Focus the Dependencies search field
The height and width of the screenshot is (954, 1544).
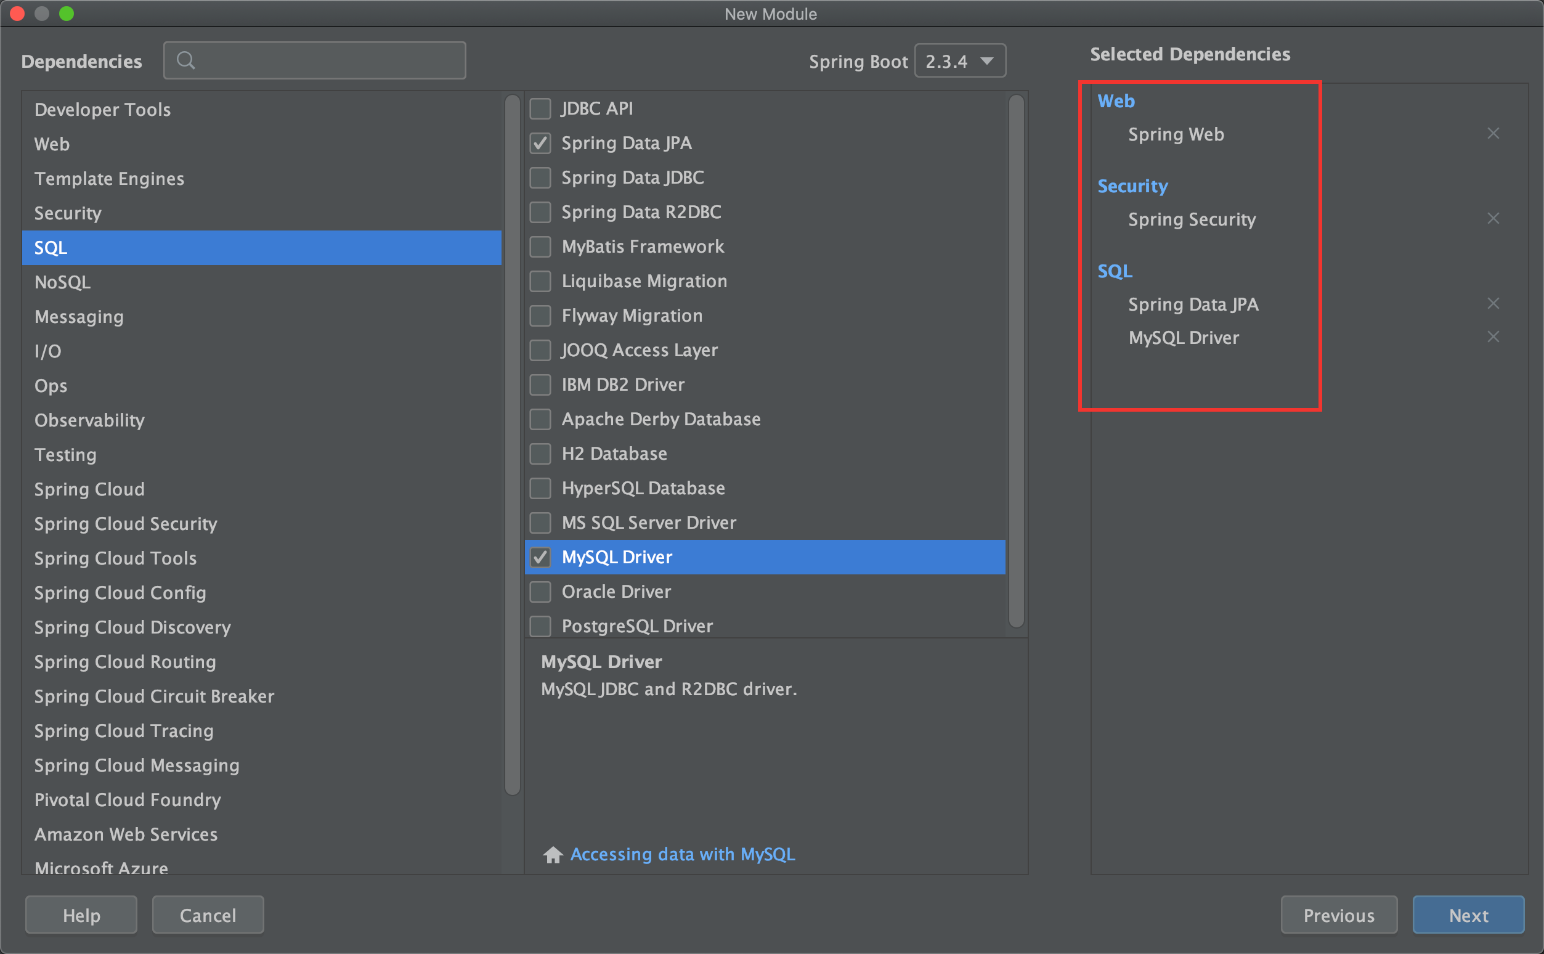tap(315, 60)
